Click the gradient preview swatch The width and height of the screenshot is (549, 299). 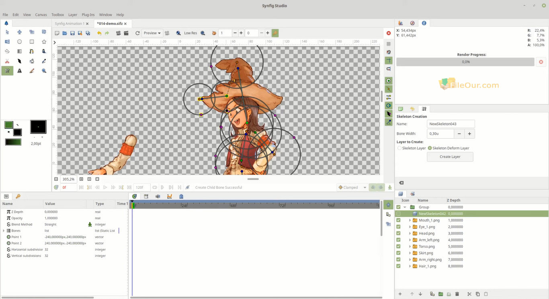pyautogui.click(x=13, y=142)
